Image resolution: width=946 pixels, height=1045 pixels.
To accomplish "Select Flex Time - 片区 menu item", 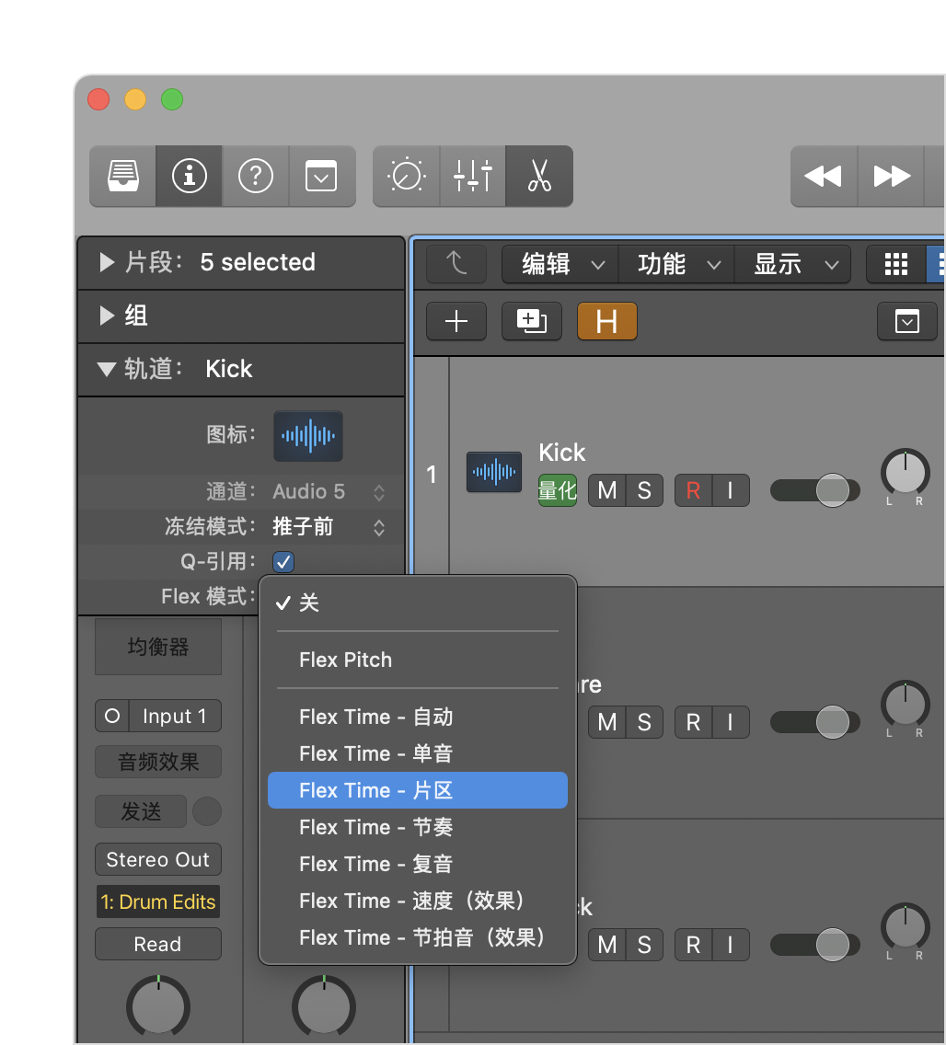I will tap(417, 790).
